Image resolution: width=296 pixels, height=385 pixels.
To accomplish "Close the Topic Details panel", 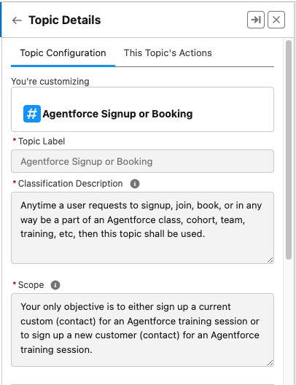I will pyautogui.click(x=276, y=20).
